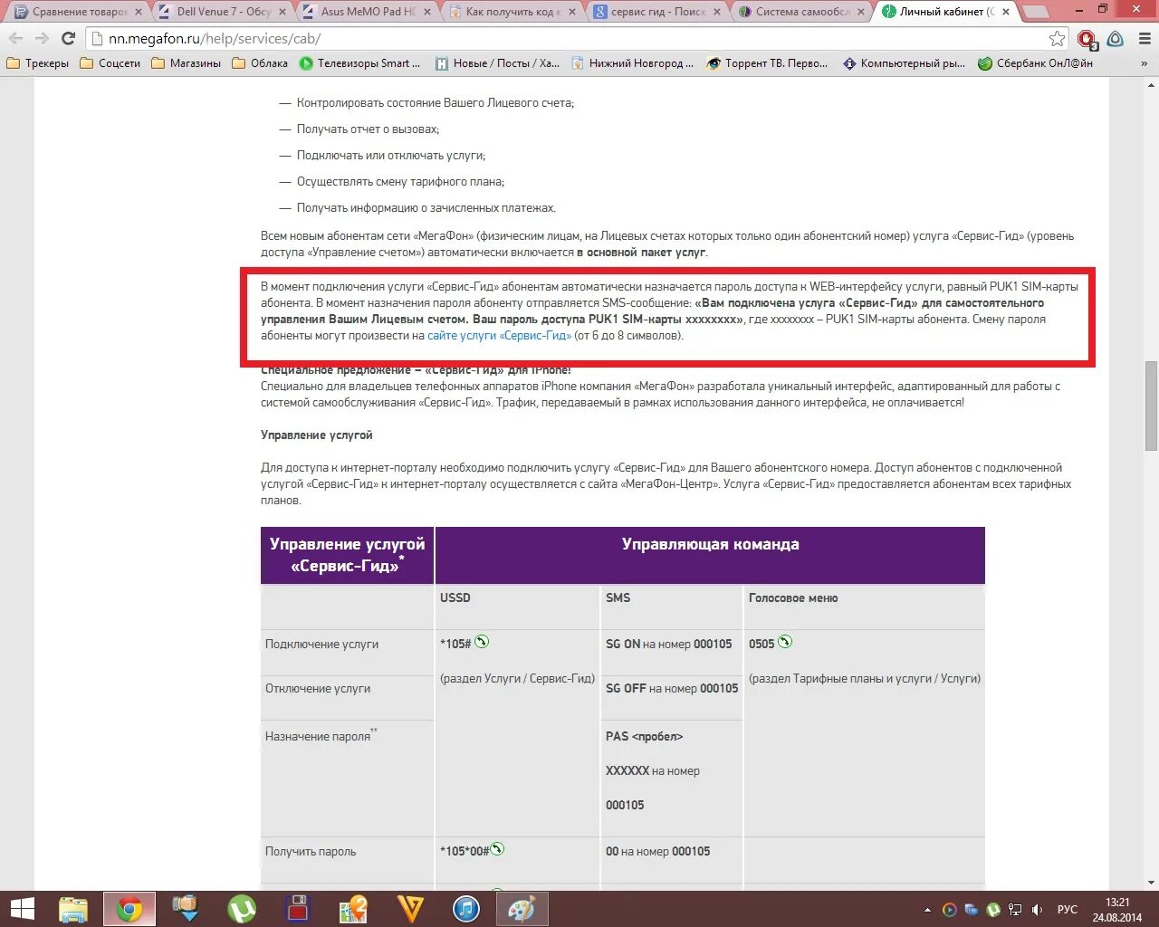Open the Телевизоры Smart bookmark

(x=359, y=63)
